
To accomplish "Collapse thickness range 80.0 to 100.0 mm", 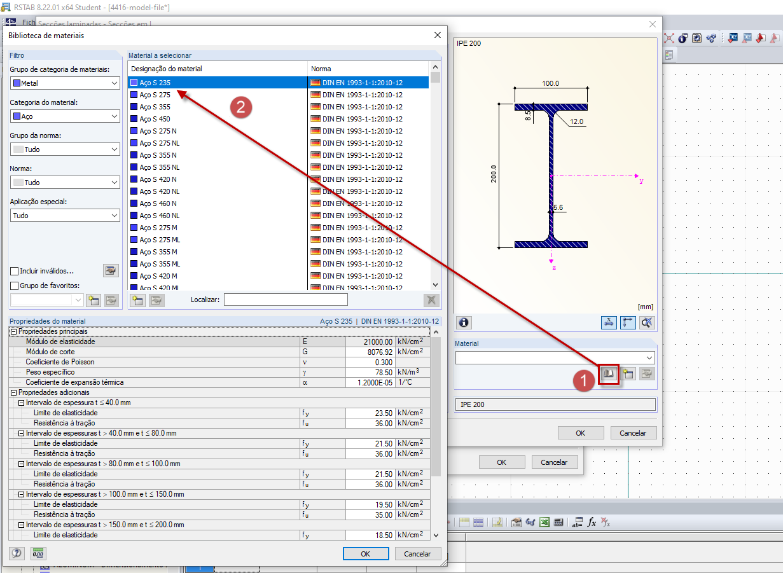I will click(x=21, y=464).
